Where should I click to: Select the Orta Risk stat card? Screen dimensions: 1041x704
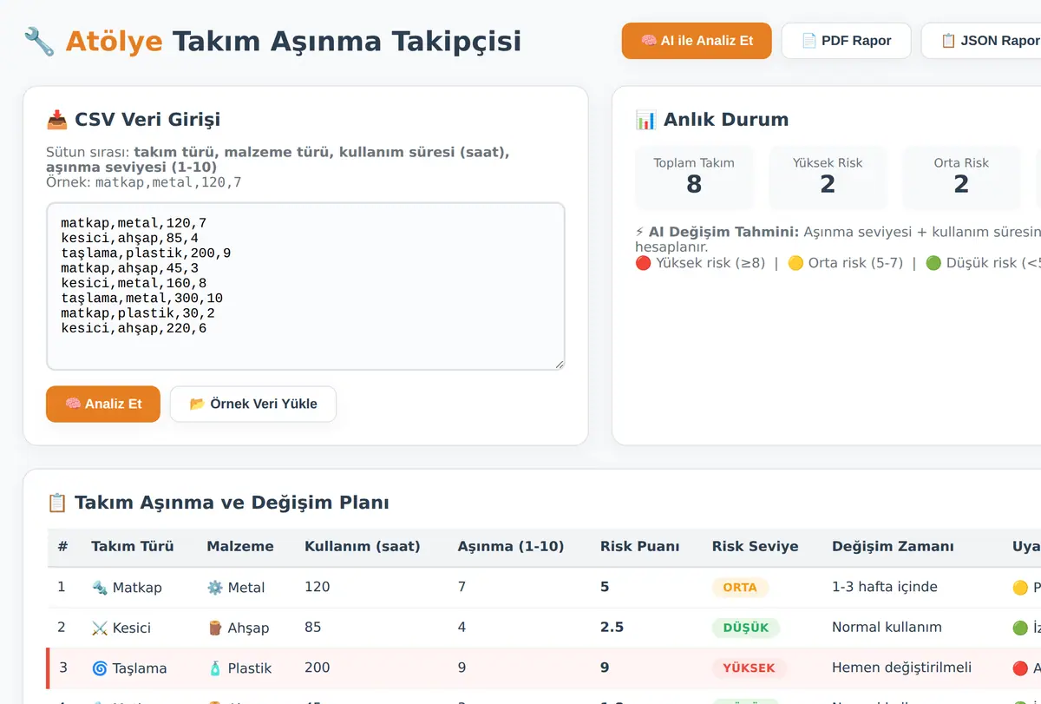(961, 177)
